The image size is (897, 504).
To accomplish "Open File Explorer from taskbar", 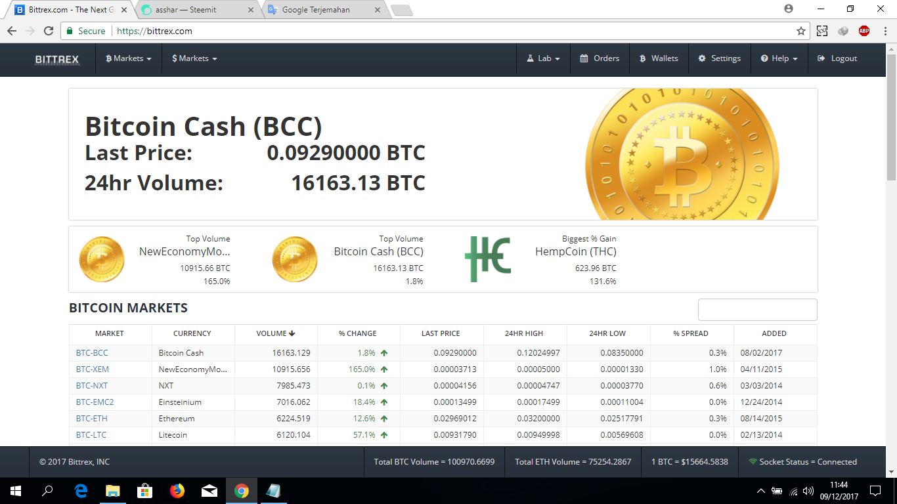I will point(113,491).
